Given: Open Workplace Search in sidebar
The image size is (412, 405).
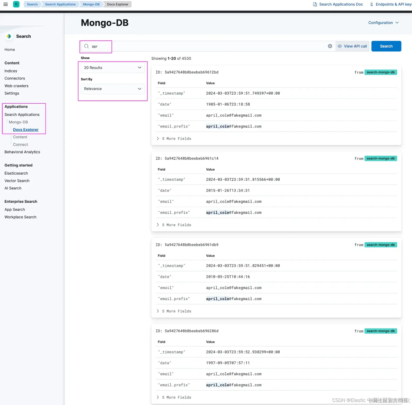Looking at the screenshot, I should tap(20, 217).
